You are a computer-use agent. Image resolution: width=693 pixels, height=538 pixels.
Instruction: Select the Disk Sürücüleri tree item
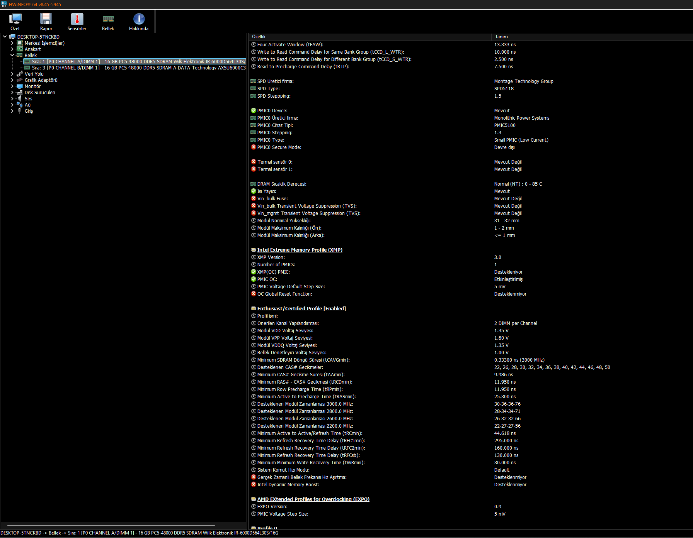(40, 92)
